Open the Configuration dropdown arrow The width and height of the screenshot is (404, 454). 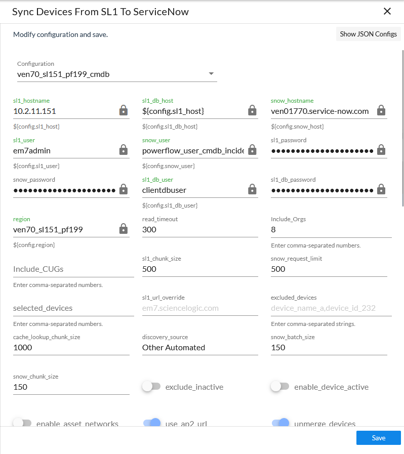[211, 74]
